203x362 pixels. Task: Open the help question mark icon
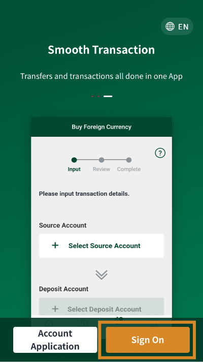click(160, 153)
